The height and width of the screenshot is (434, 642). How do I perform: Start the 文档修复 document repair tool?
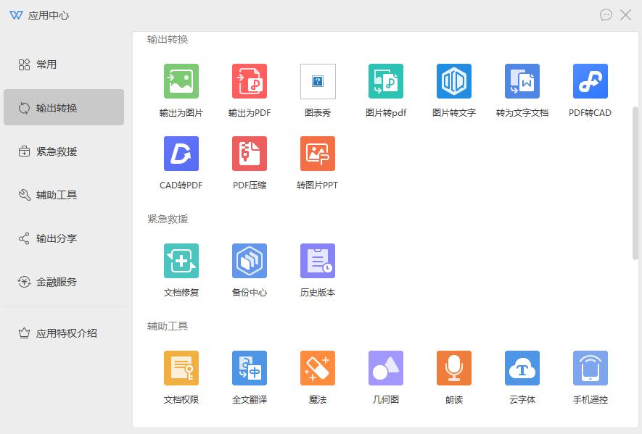[180, 268]
